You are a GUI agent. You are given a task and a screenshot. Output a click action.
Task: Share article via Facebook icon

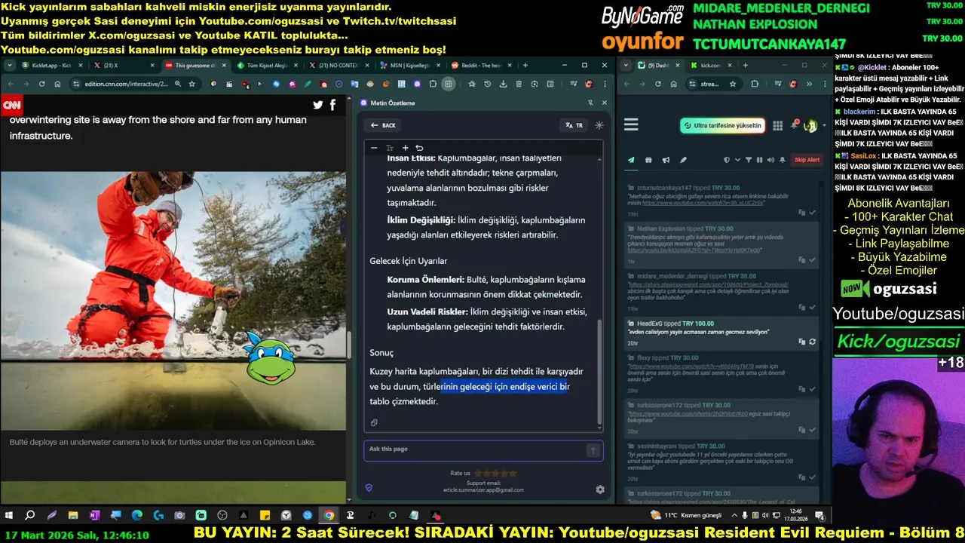(x=332, y=106)
